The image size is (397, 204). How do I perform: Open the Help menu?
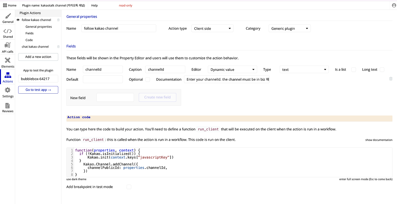[94, 5]
